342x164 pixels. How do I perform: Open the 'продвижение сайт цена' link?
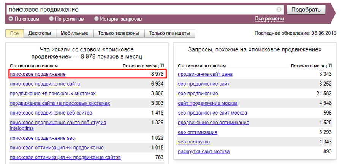[205, 74]
